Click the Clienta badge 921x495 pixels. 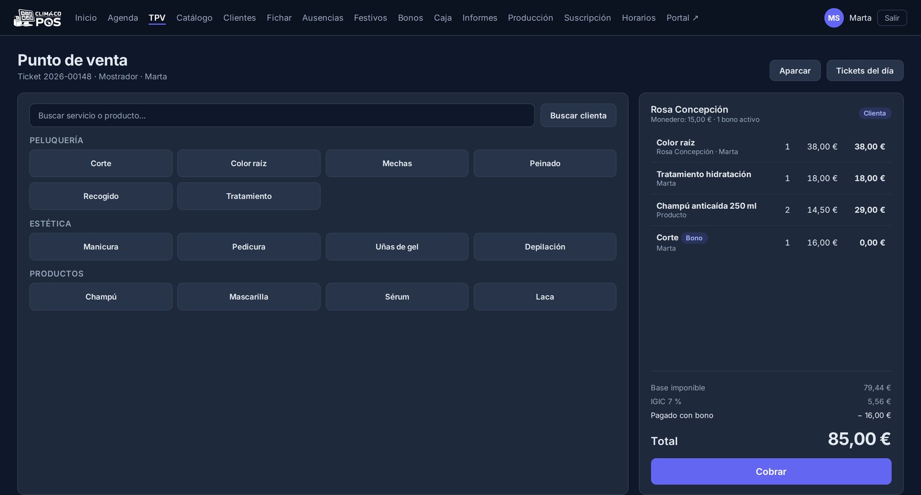tap(874, 113)
